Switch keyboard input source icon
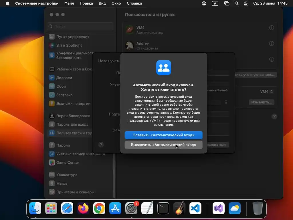Viewport: 293px width, 220px height. click(215, 3)
